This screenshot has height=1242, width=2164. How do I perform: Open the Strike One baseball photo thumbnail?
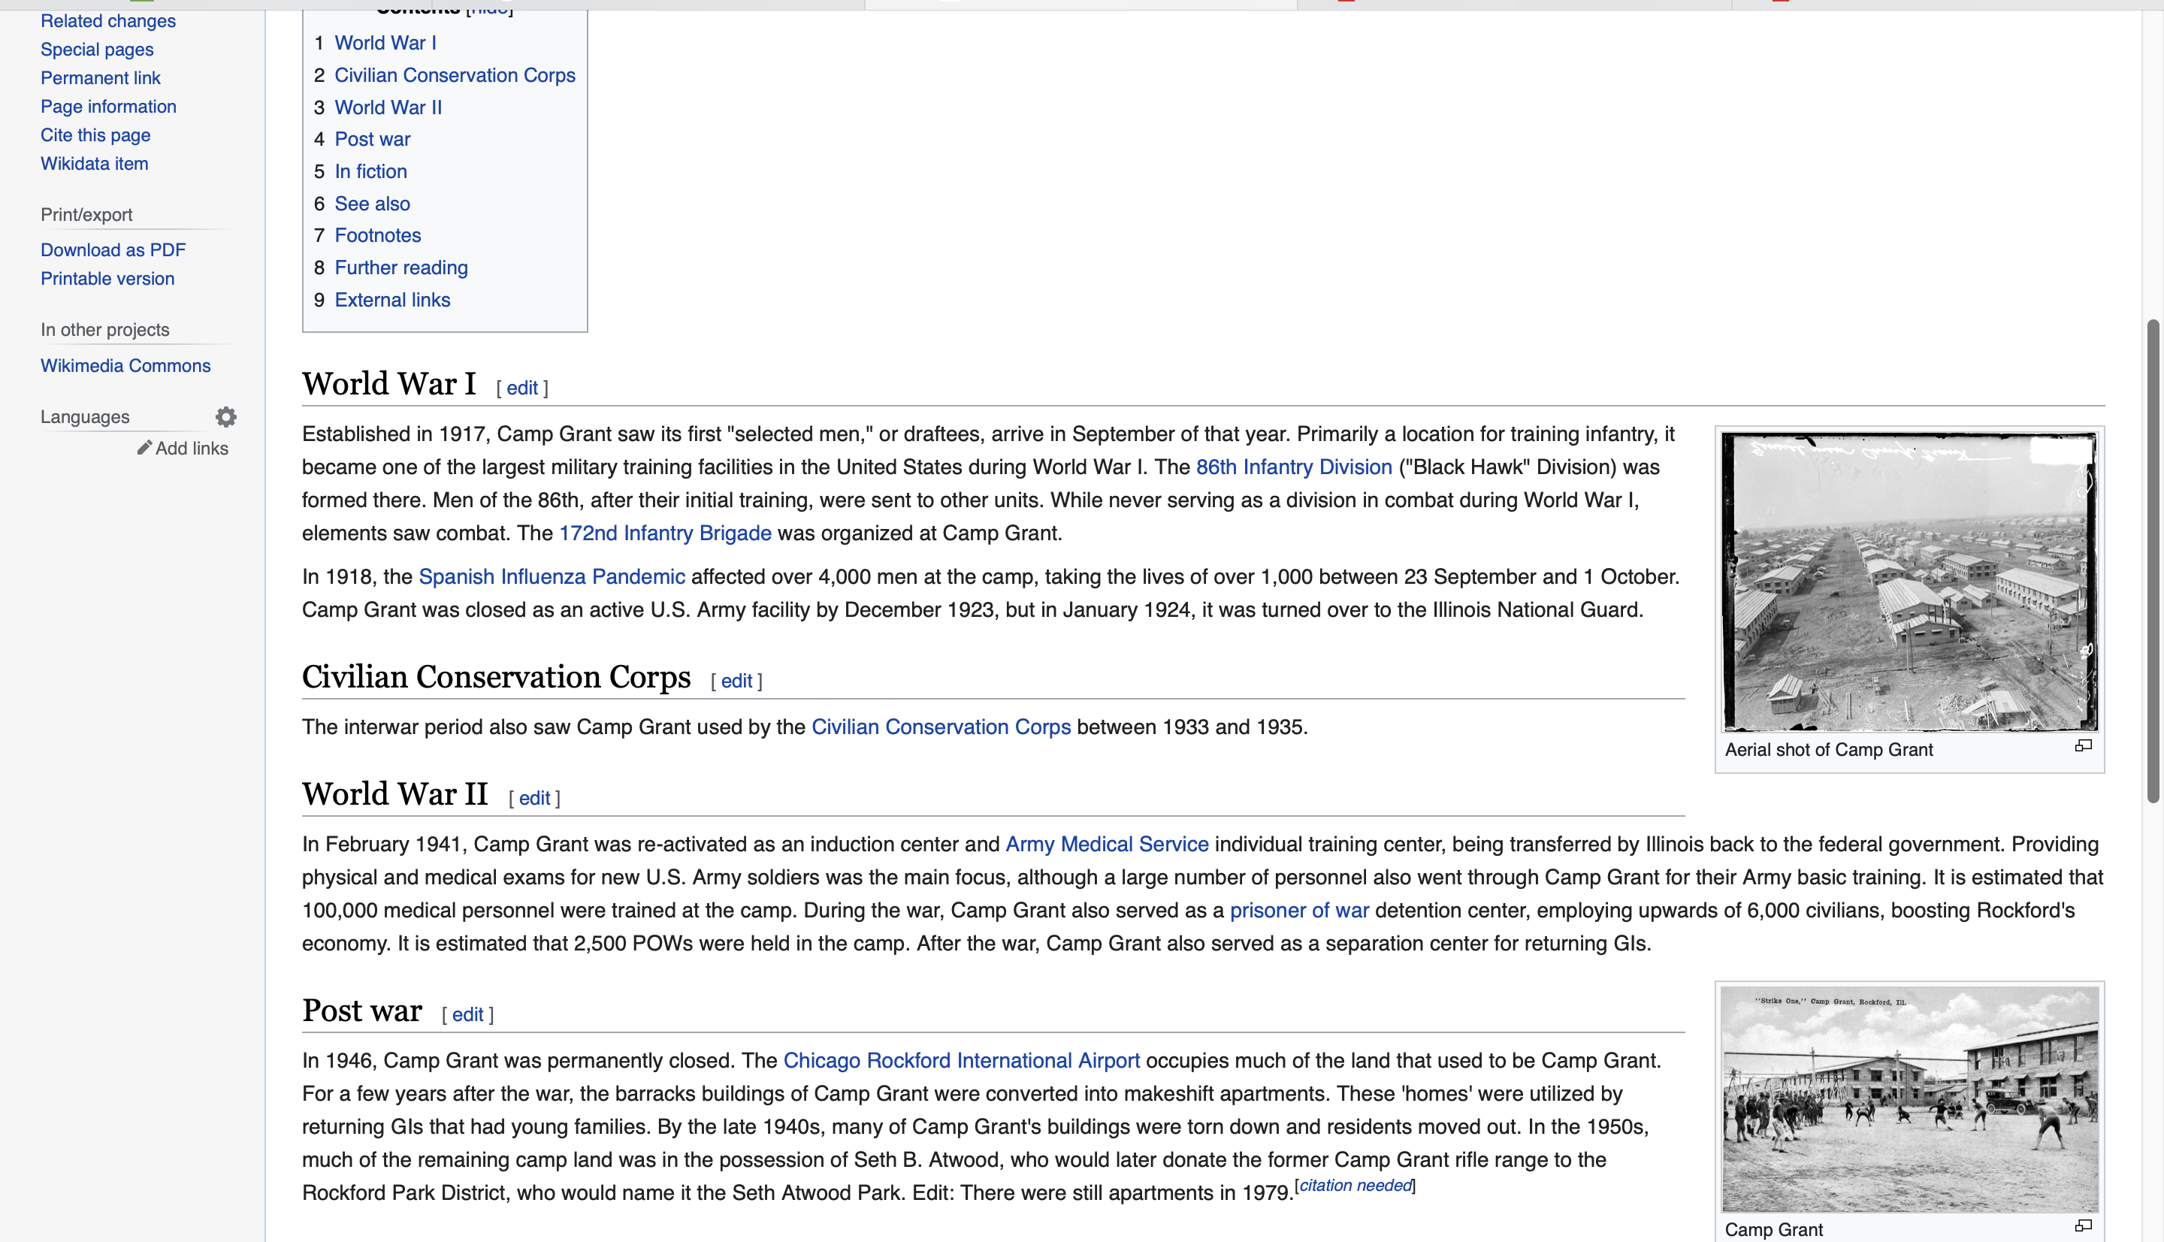(x=1909, y=1098)
